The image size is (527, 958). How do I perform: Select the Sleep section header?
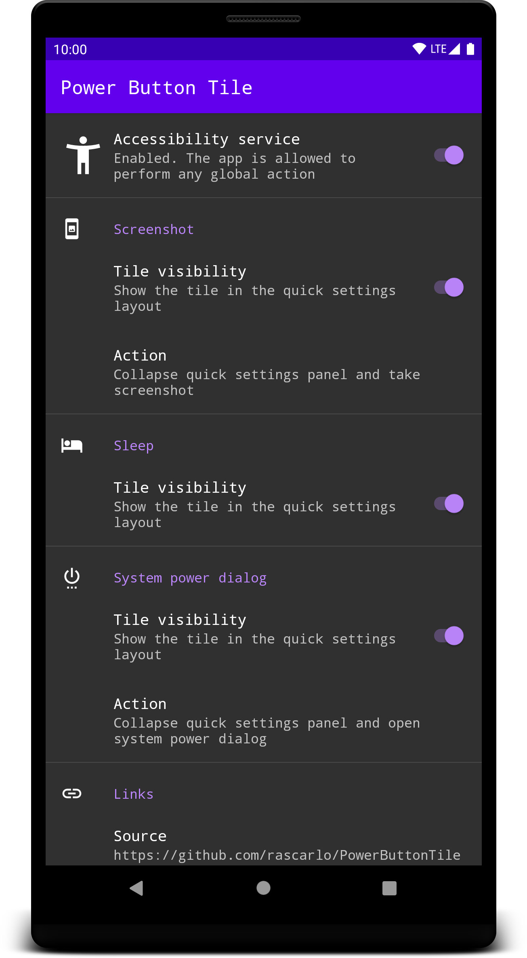[x=134, y=445]
